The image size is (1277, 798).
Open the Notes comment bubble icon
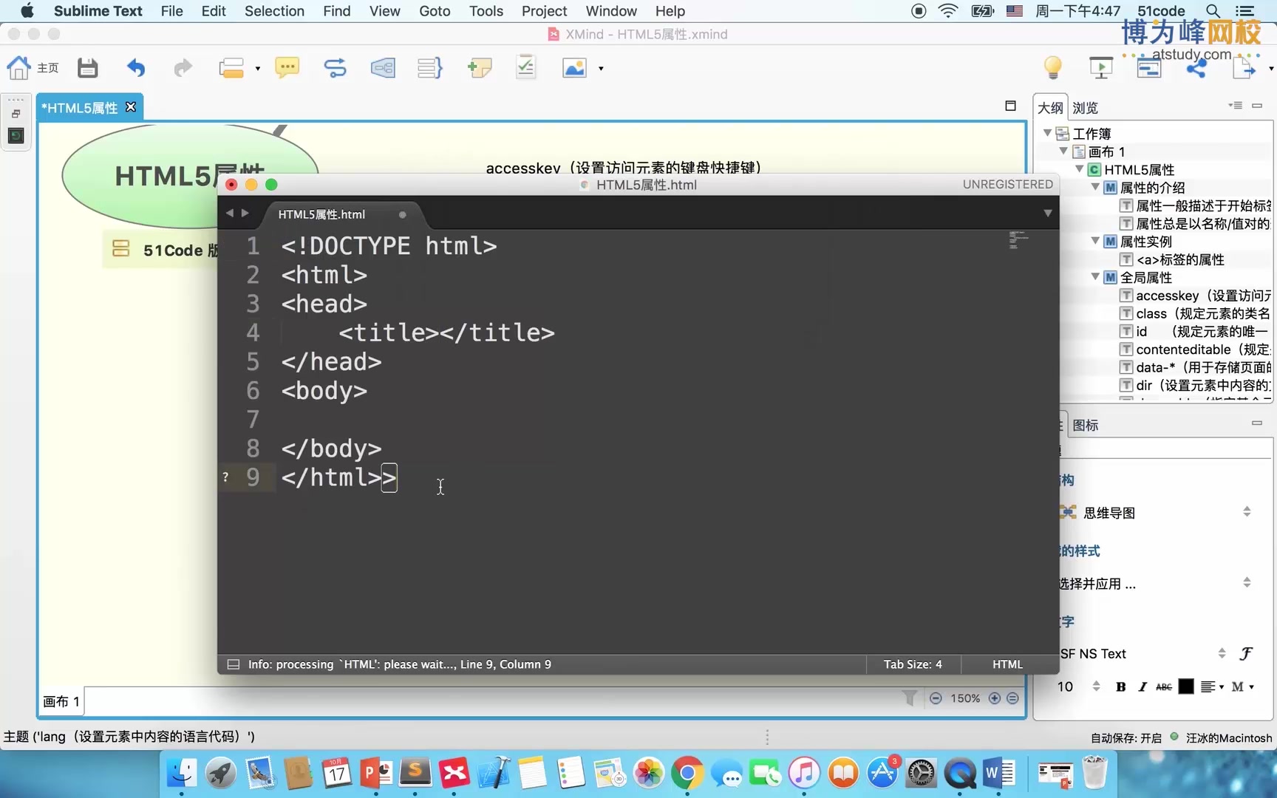(287, 67)
